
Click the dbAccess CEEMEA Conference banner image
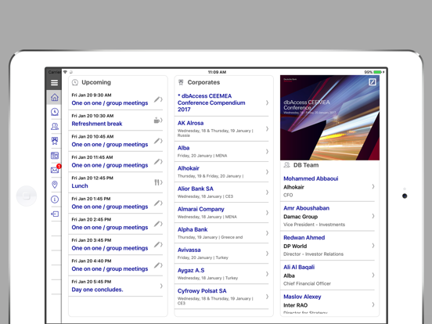tap(329, 118)
